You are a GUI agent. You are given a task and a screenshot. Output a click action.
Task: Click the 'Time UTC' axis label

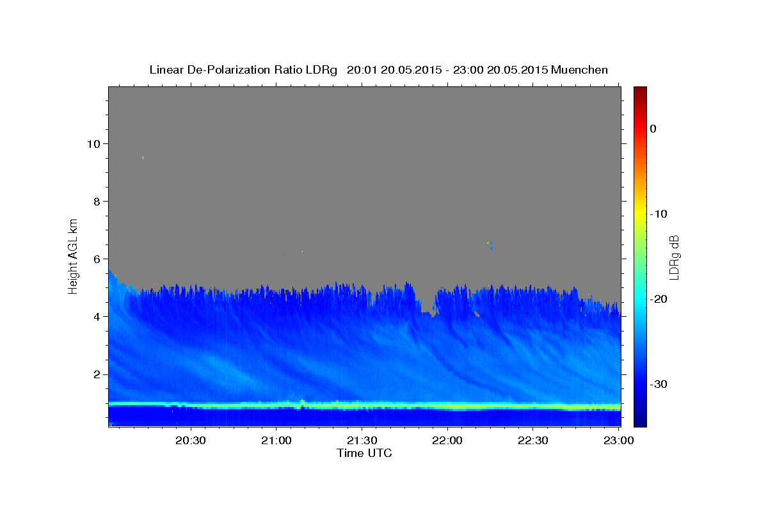(x=364, y=453)
